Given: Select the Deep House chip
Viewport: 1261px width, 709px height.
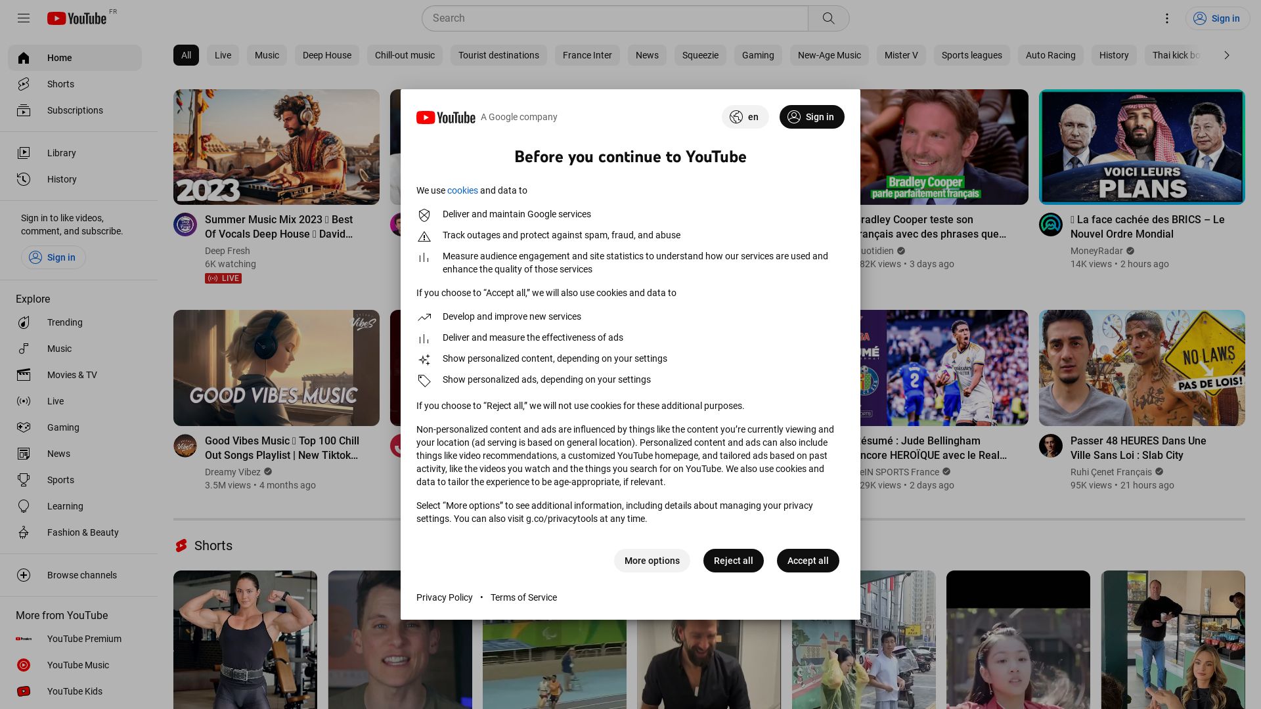Looking at the screenshot, I should [327, 55].
